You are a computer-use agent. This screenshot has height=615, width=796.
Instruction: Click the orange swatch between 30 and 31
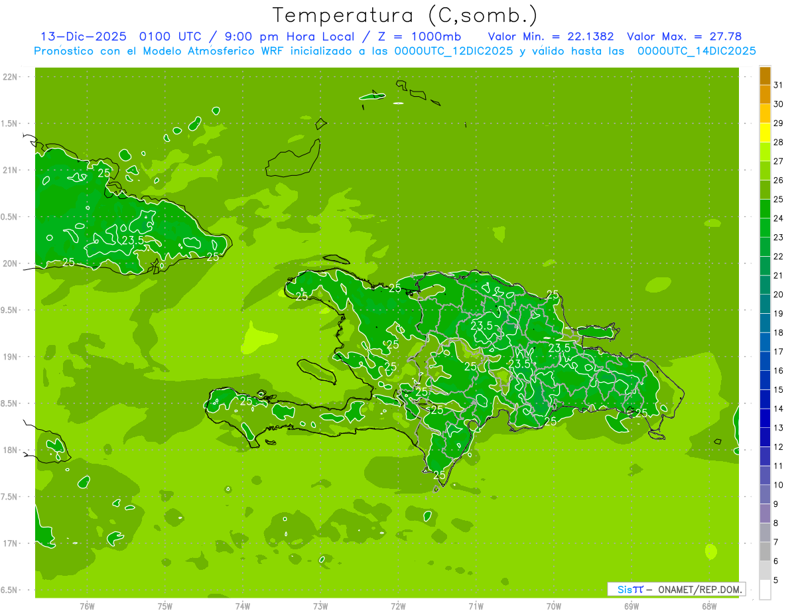click(765, 94)
